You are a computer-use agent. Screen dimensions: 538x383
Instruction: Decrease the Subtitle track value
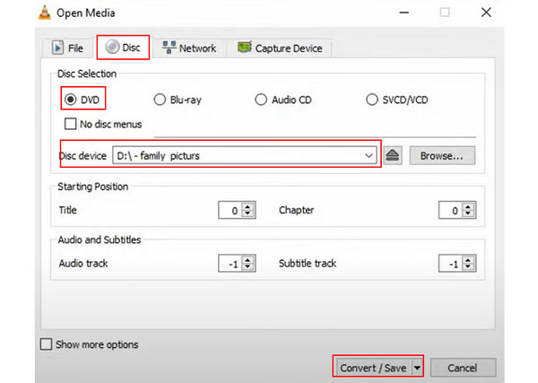[x=468, y=267]
